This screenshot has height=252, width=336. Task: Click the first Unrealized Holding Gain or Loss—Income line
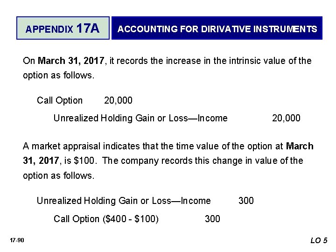click(140, 118)
